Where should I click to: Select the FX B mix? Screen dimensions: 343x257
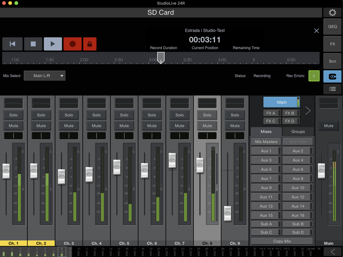pos(291,113)
